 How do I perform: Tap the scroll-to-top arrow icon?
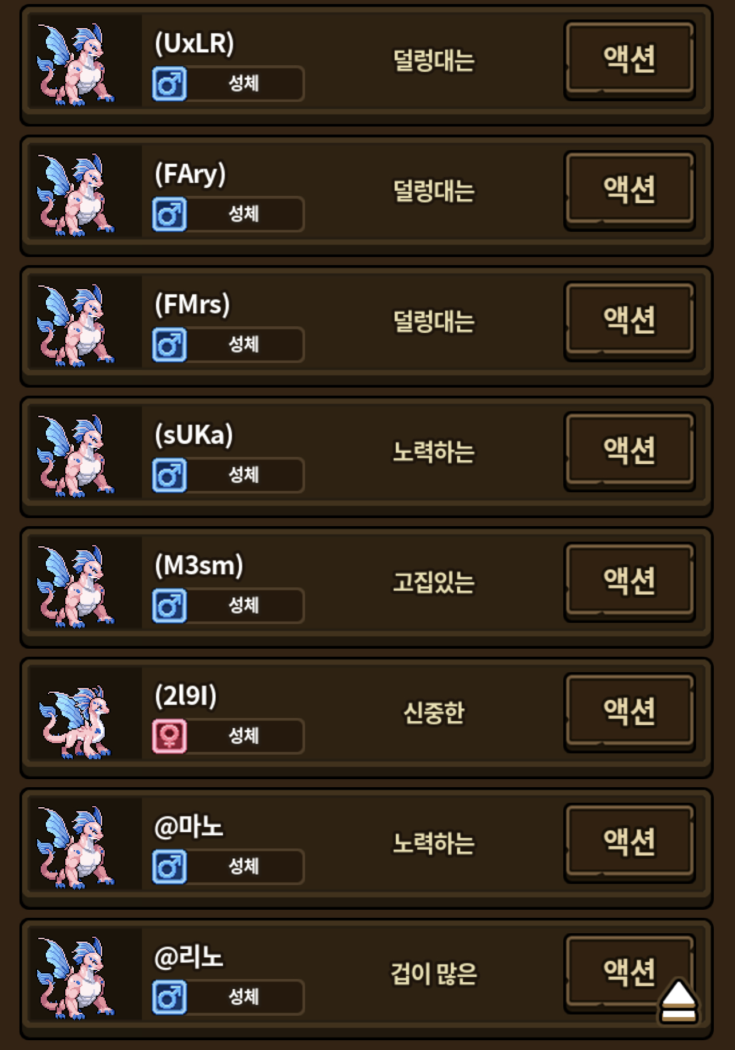coord(678,1001)
